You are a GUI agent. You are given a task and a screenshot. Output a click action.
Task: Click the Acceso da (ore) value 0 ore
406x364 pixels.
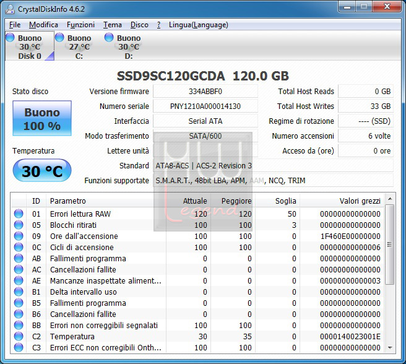click(366, 151)
